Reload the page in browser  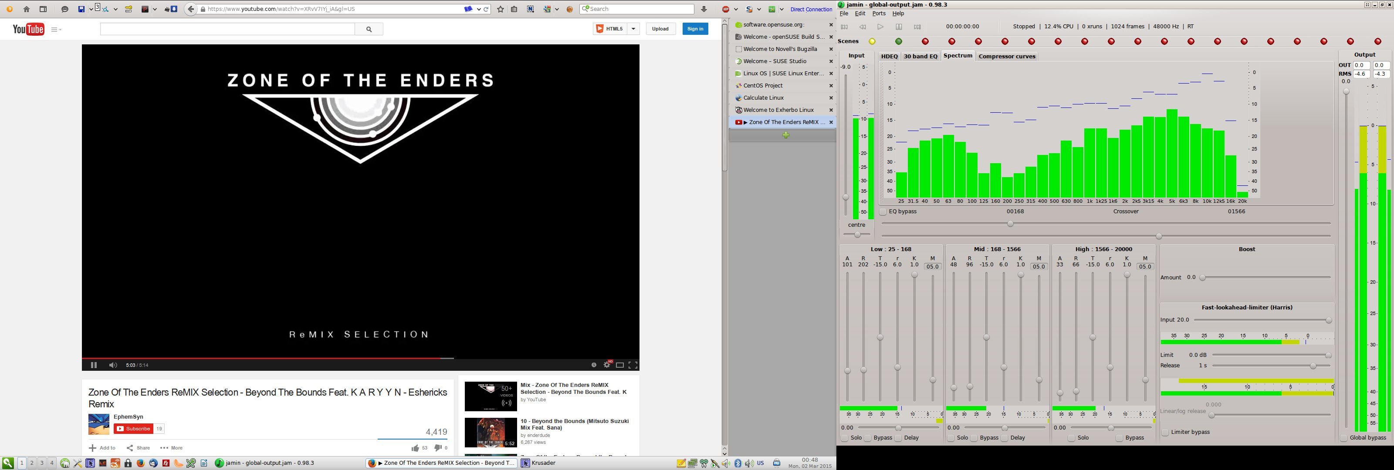(487, 9)
